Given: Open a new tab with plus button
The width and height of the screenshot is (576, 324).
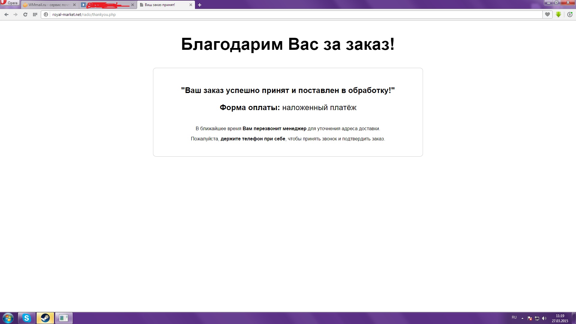Looking at the screenshot, I should [199, 5].
